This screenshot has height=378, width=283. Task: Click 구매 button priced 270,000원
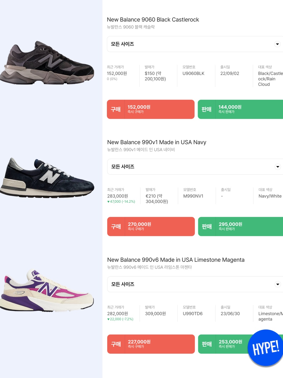(151, 227)
